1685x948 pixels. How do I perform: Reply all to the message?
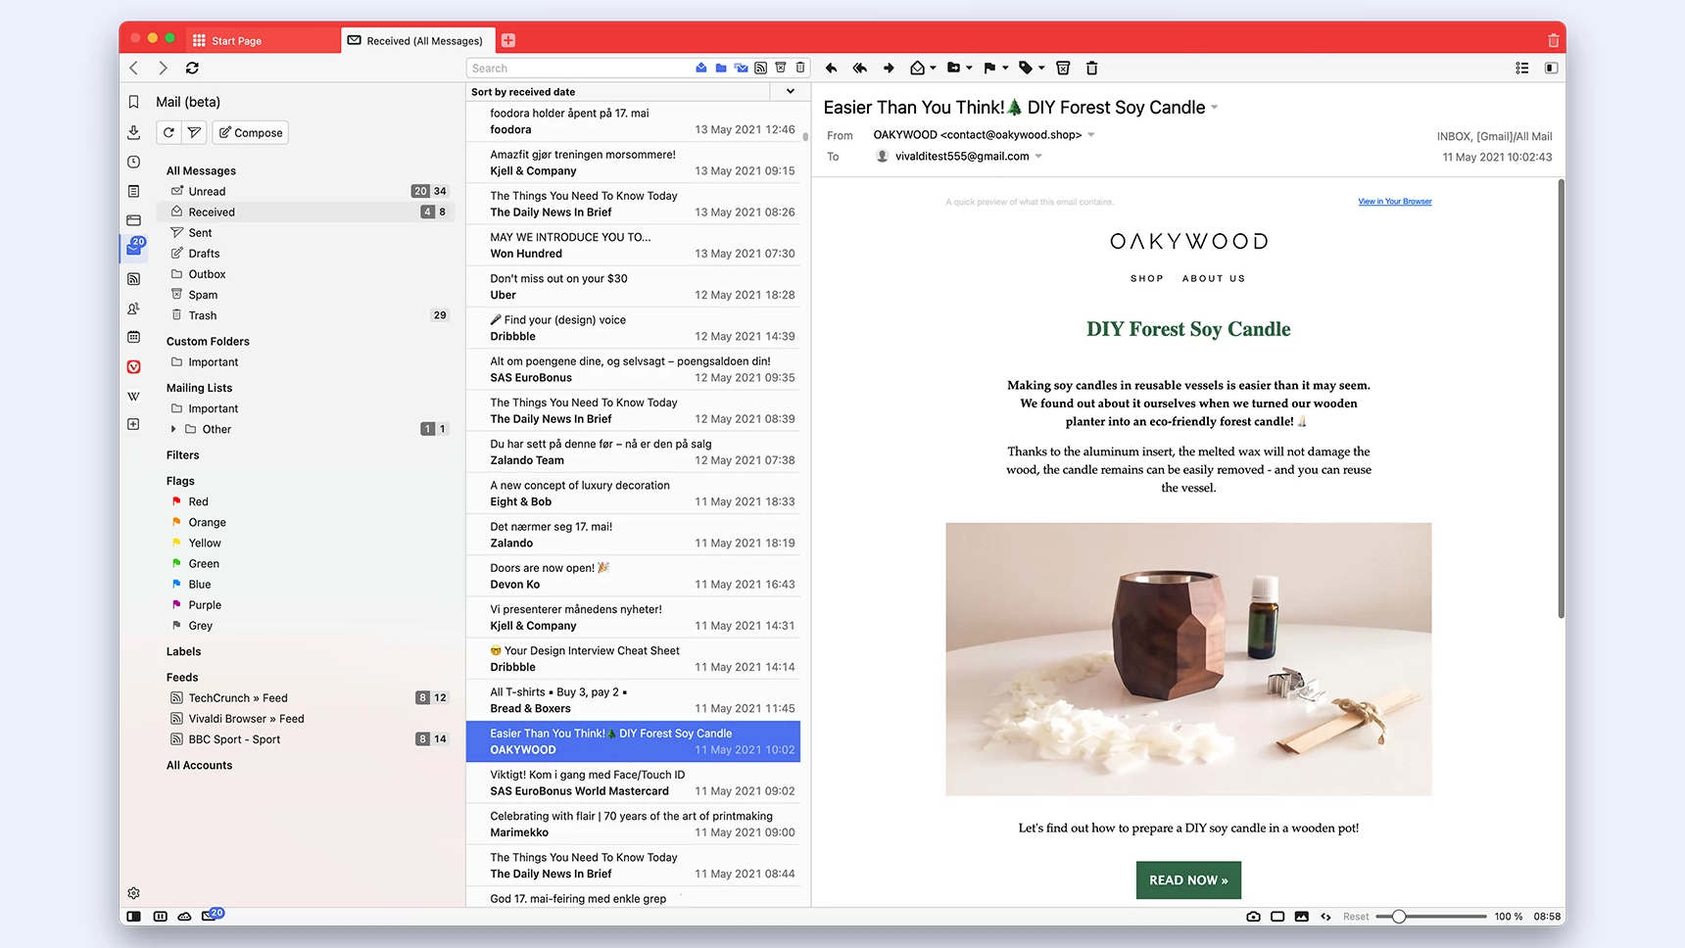tap(860, 68)
